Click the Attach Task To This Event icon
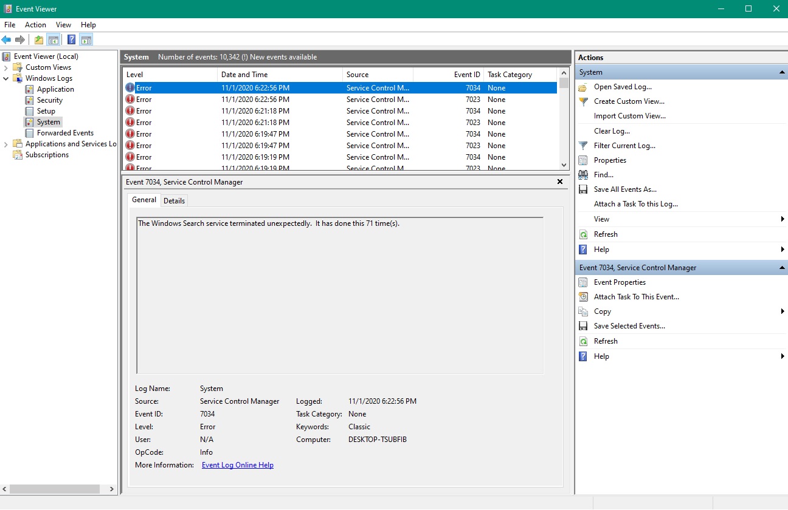 click(x=583, y=297)
